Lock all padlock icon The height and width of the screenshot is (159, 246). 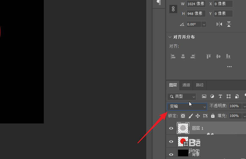click(x=213, y=116)
